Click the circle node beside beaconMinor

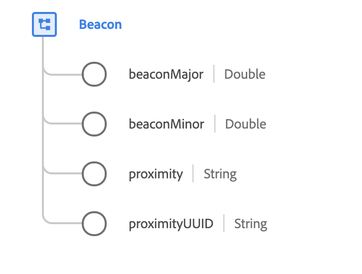click(x=94, y=124)
